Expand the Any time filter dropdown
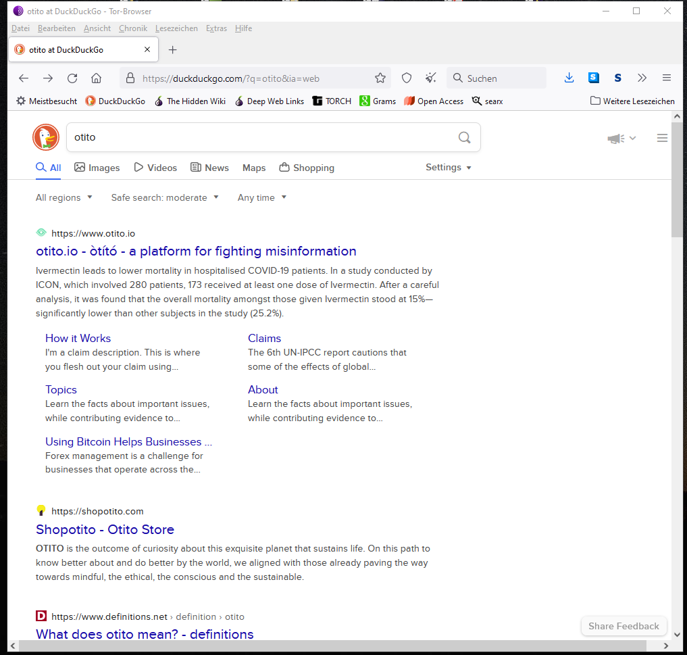The width and height of the screenshot is (687, 655). click(262, 198)
